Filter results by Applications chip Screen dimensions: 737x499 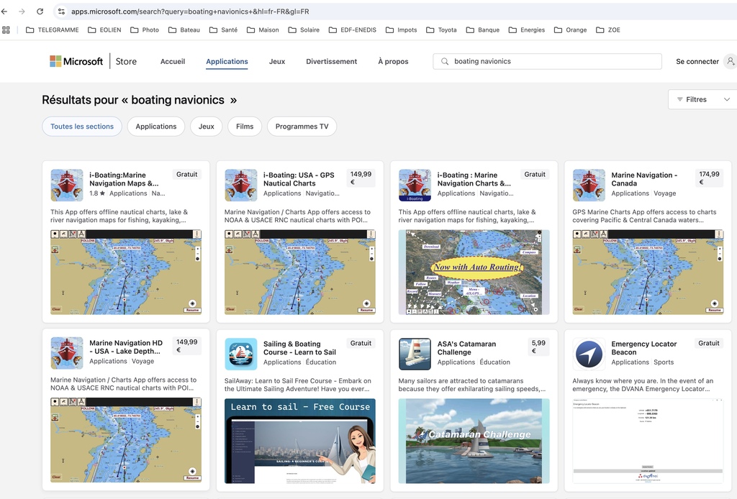(156, 127)
